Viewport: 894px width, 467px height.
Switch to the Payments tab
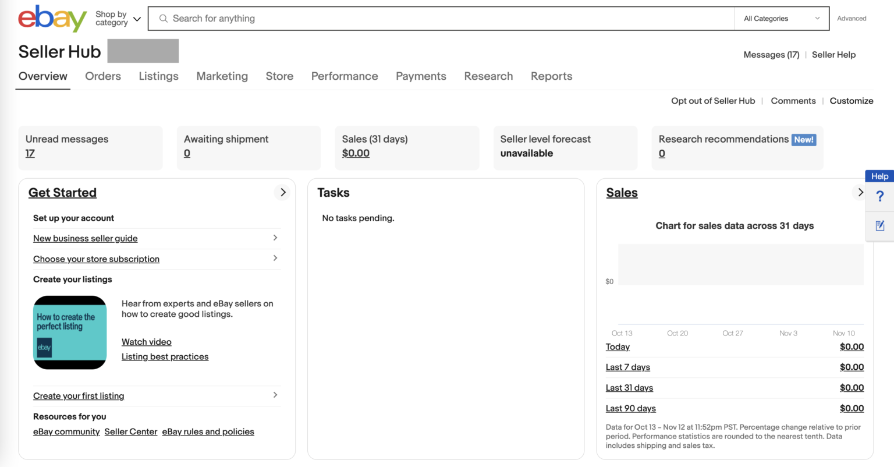(421, 76)
